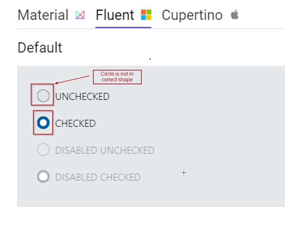The height and width of the screenshot is (237, 285).
Task: Click the blue square in the Microsoft logo
Action: point(144,17)
